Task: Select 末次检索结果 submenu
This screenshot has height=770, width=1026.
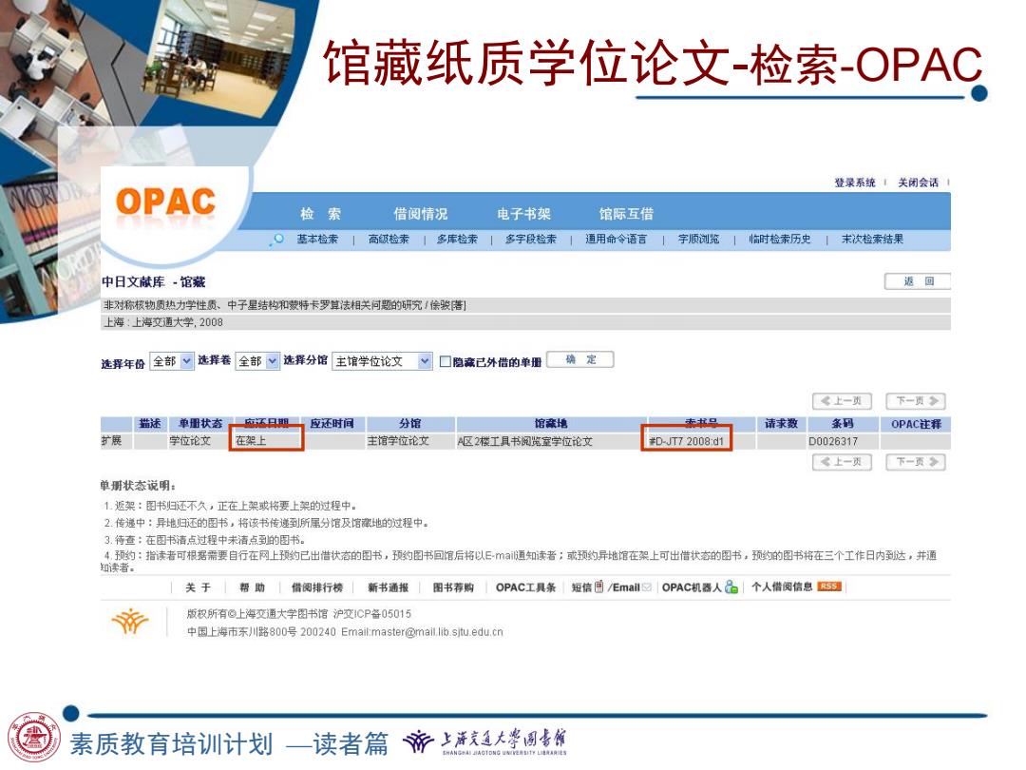Action: (x=872, y=239)
